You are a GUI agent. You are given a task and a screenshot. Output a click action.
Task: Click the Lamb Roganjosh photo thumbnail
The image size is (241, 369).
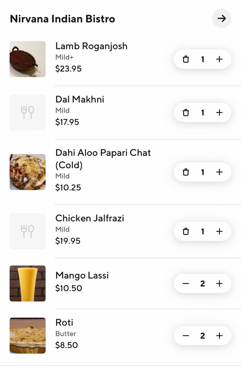[27, 59]
